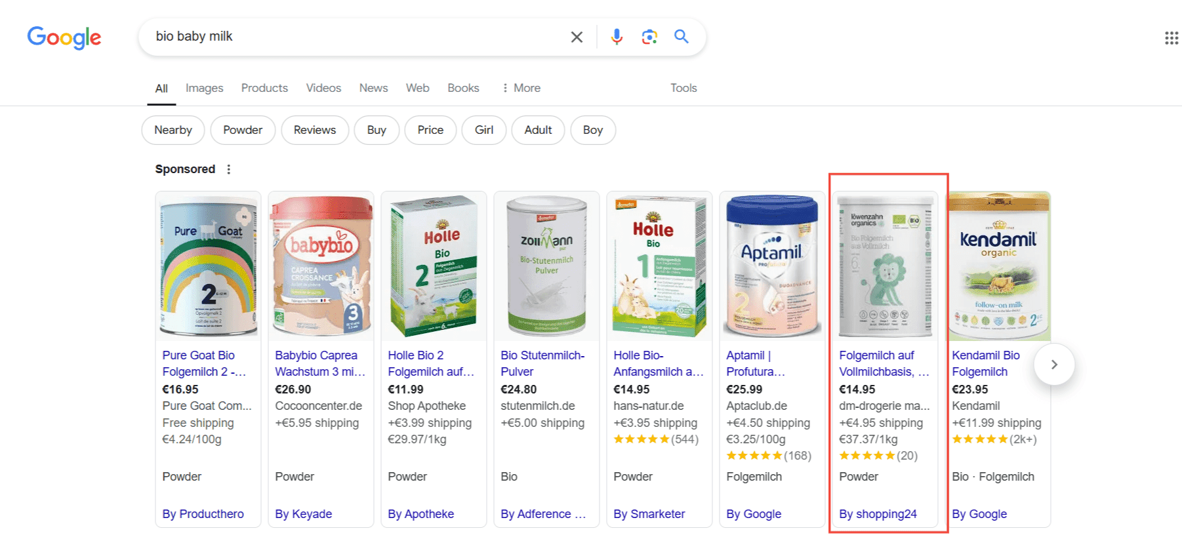Apply the Nearby filter chip
Image resolution: width=1182 pixels, height=541 pixels.
[x=173, y=130]
